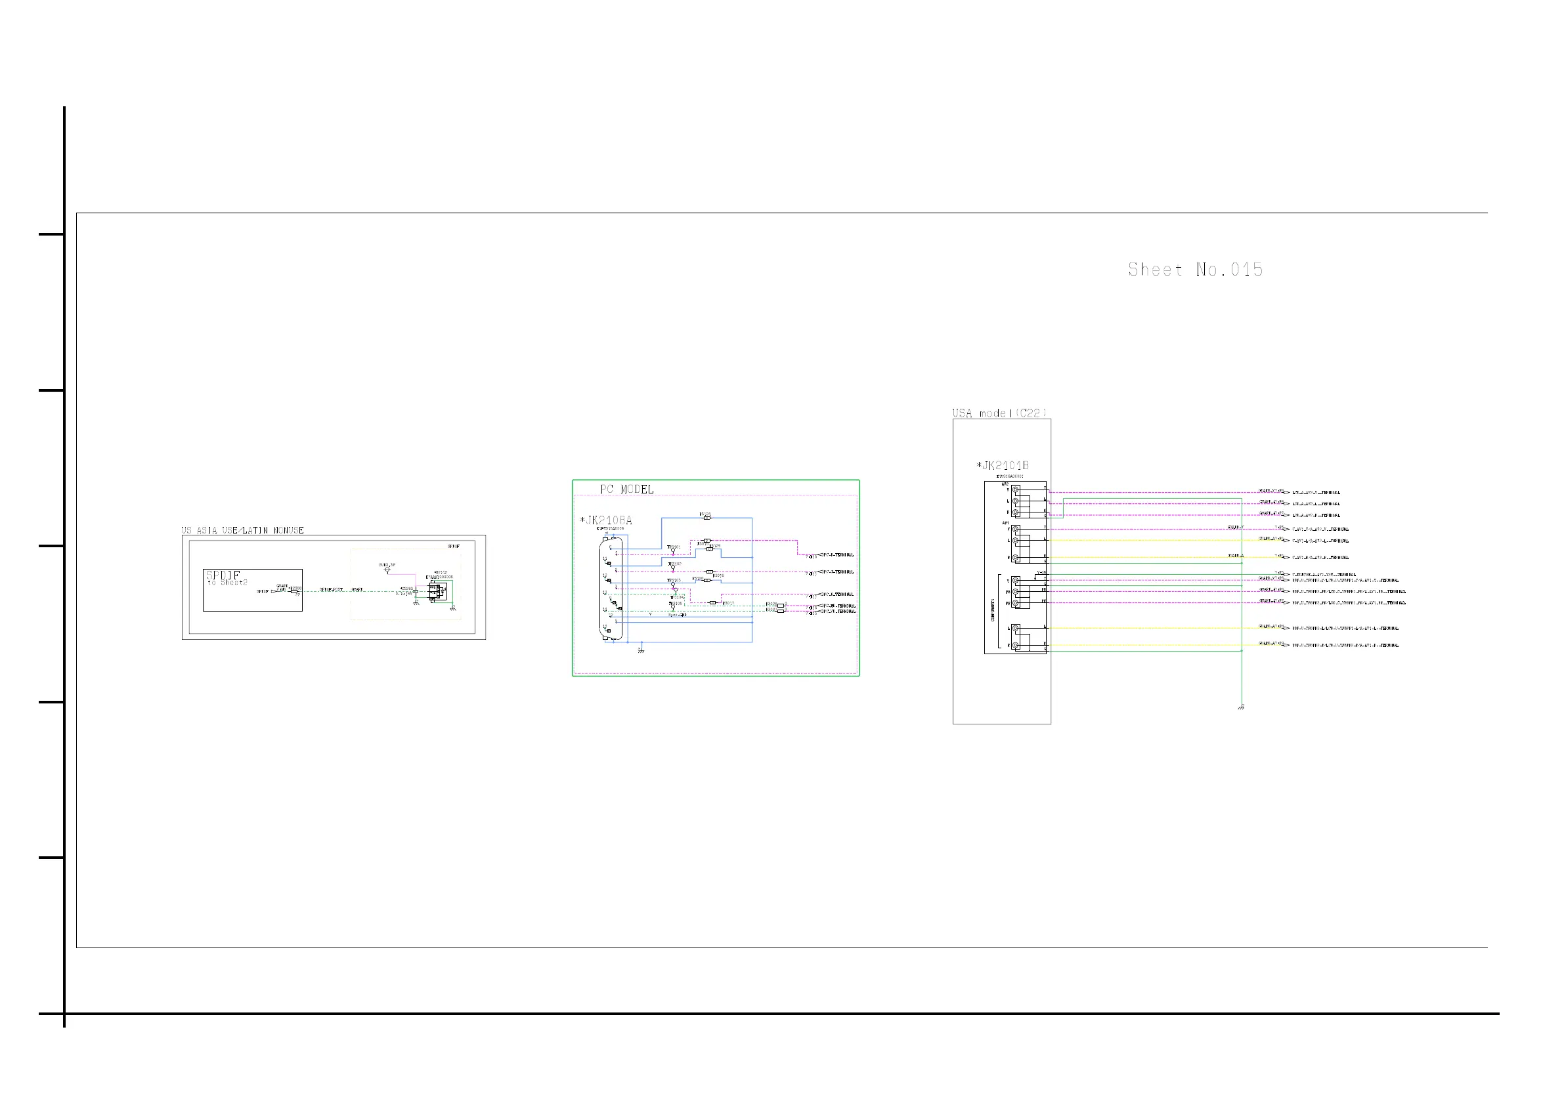Click the optical SPDIF jack component symbol
This screenshot has height=1105, width=1564.
tap(439, 591)
